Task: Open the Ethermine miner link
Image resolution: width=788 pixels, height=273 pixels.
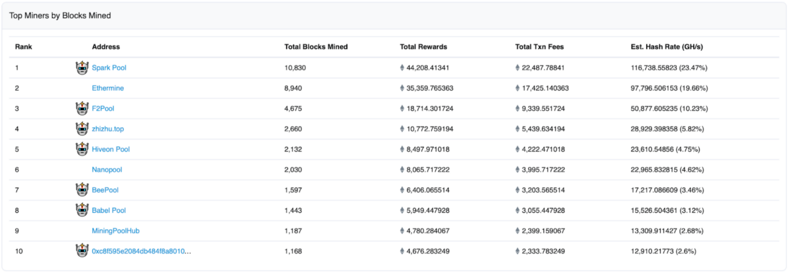Action: (108, 88)
